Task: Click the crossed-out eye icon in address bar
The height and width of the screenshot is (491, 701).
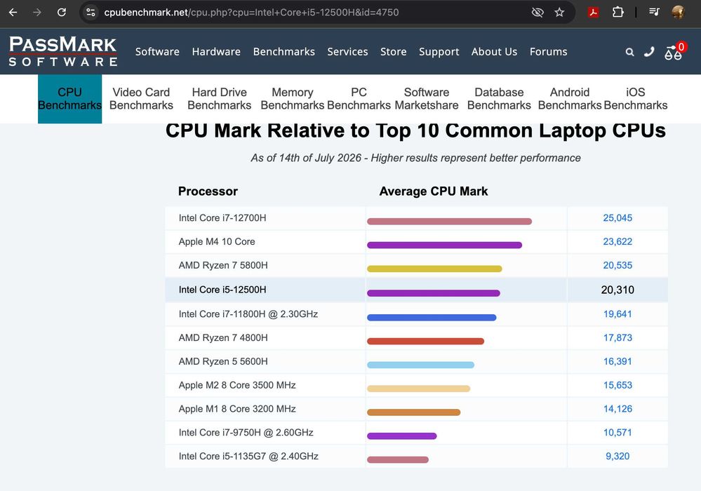Action: [538, 12]
